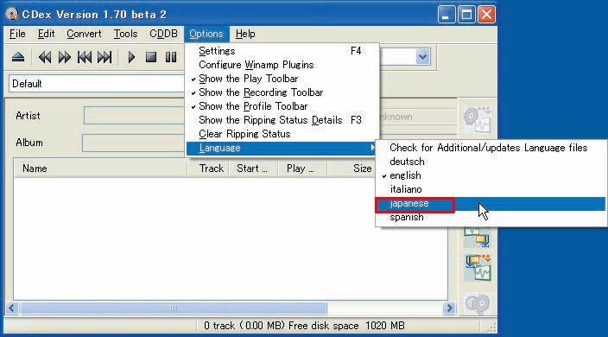
Task: Select Show the Ripping Status Details
Action: tap(282, 120)
